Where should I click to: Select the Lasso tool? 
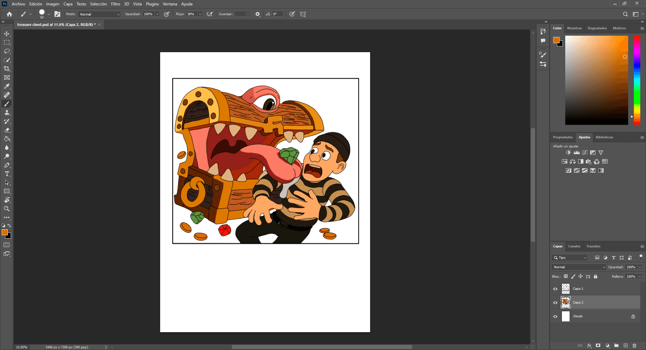point(7,51)
